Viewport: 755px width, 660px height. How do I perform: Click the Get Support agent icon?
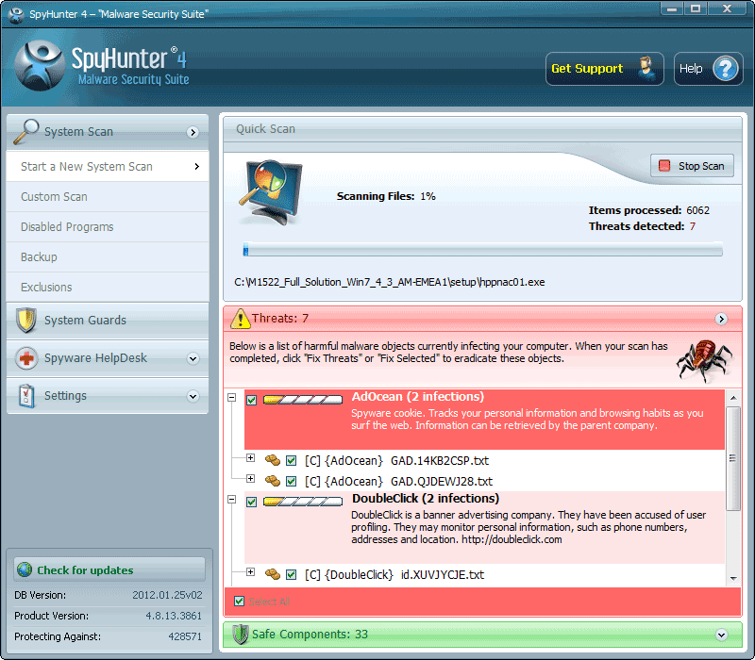(646, 69)
